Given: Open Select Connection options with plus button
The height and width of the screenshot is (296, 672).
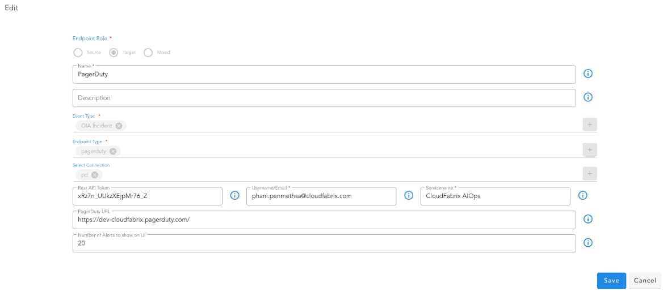Looking at the screenshot, I should (589, 174).
